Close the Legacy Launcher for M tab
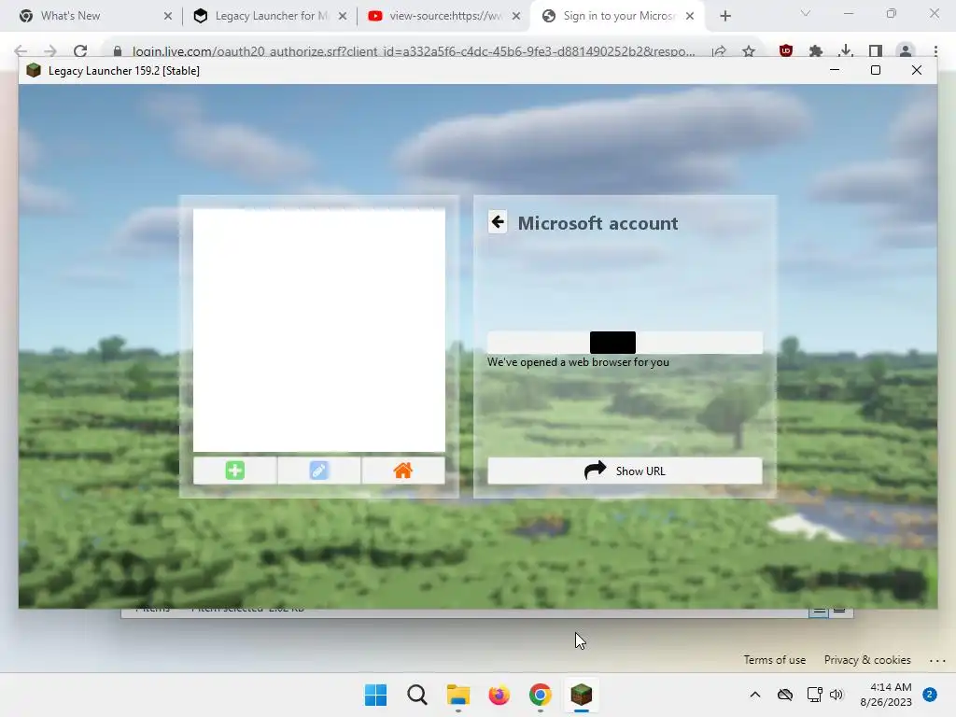The width and height of the screenshot is (956, 717). point(343,16)
